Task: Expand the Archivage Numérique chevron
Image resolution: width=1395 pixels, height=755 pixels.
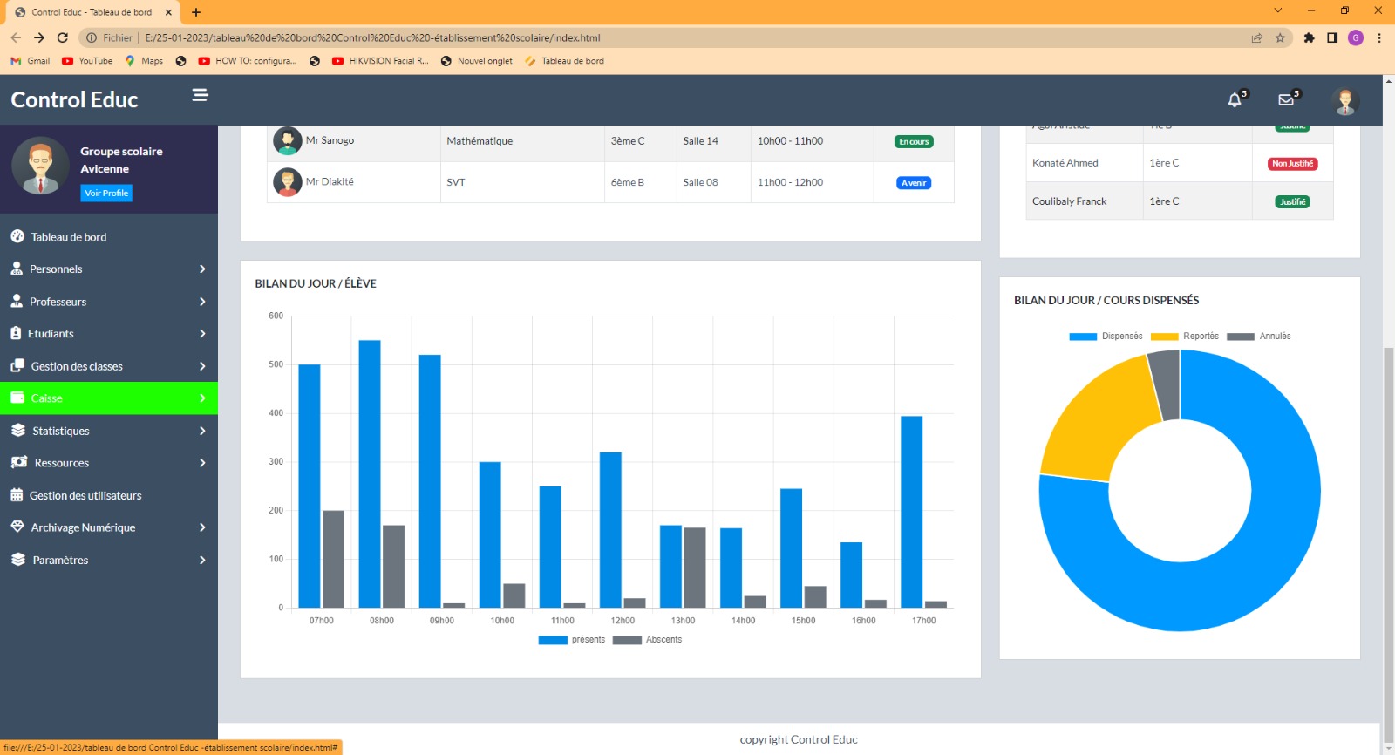Action: click(202, 527)
